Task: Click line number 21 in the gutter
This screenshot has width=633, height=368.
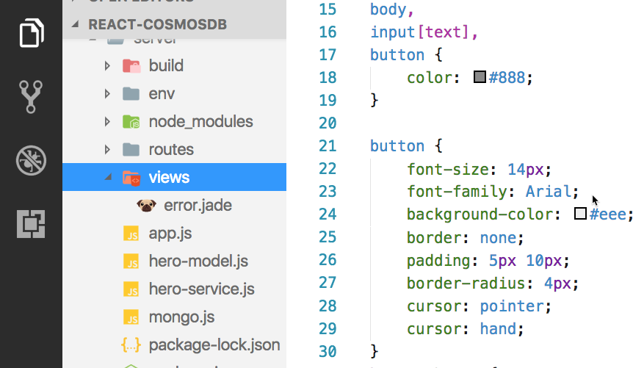Action: (328, 146)
